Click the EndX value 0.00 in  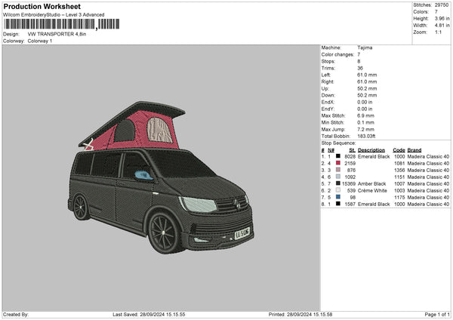(x=365, y=102)
